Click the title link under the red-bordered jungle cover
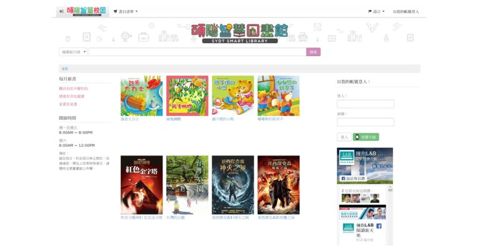Viewport: 480px width, 246px height. [174, 119]
